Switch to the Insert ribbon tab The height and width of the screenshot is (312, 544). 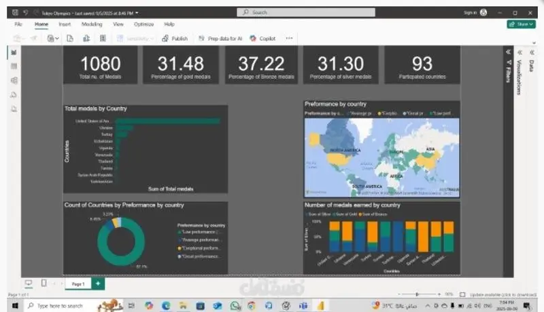click(65, 24)
